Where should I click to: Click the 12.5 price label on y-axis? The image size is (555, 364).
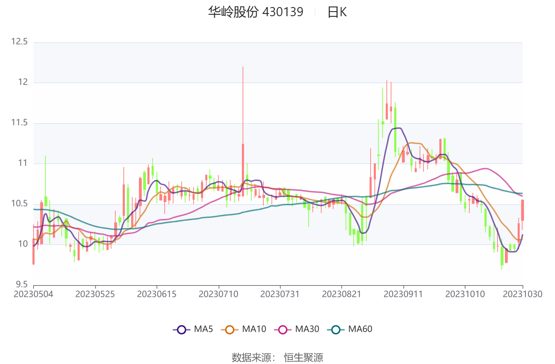click(x=19, y=42)
